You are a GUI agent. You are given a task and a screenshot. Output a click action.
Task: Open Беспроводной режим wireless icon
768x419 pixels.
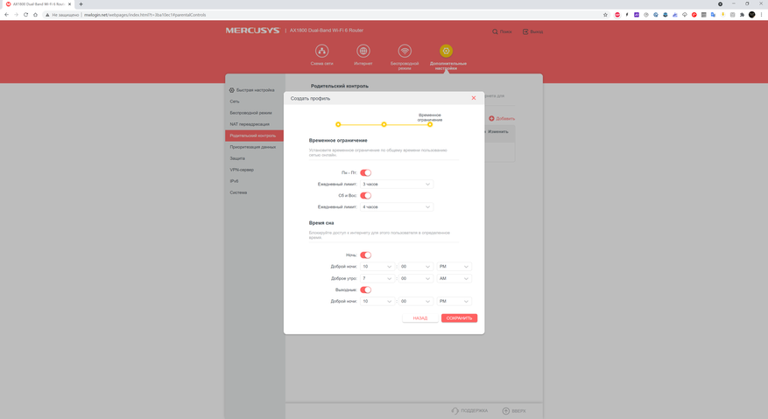click(x=405, y=52)
